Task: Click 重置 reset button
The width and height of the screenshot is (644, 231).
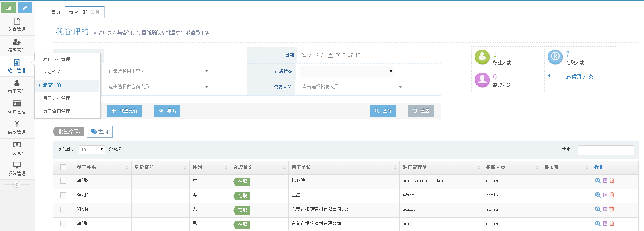Action: (421, 111)
